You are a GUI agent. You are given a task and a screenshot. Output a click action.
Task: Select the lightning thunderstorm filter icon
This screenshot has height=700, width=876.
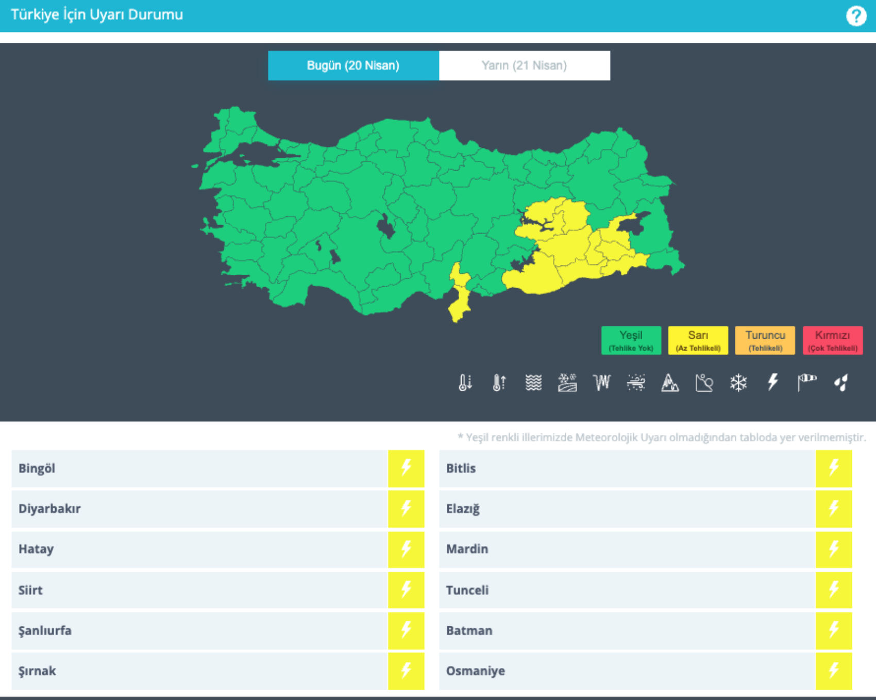tap(772, 382)
